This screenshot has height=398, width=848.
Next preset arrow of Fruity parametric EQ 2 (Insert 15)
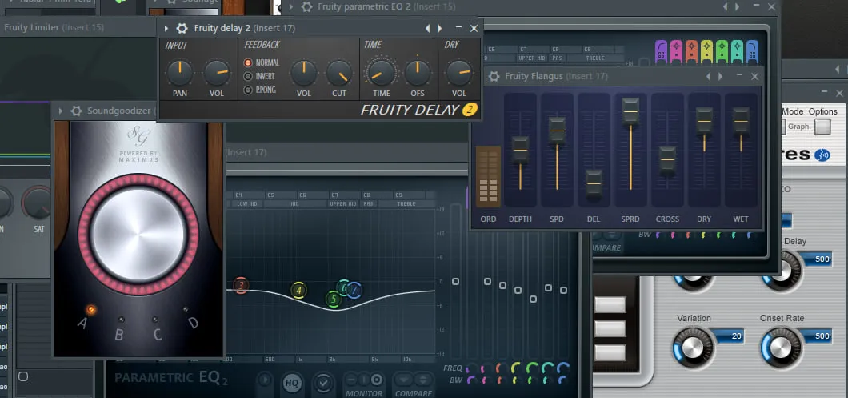pyautogui.click(x=737, y=6)
